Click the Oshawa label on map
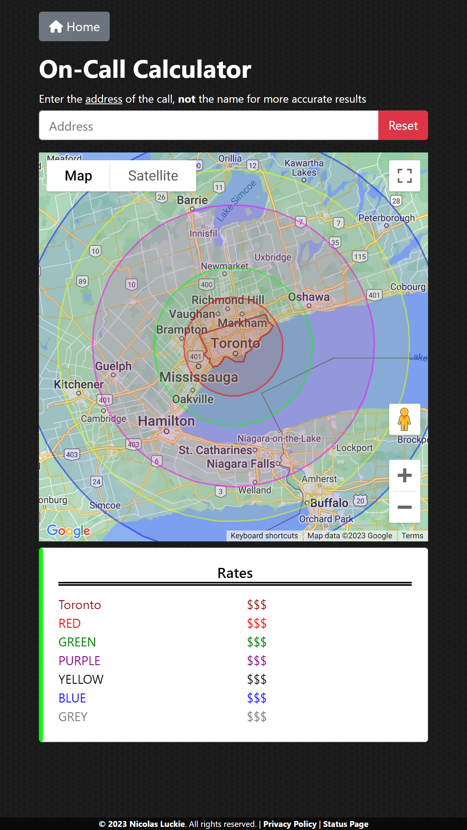Image resolution: width=467 pixels, height=830 pixels. coord(309,297)
